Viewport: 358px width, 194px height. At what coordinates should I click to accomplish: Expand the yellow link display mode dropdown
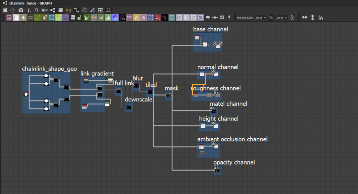[x=68, y=10]
